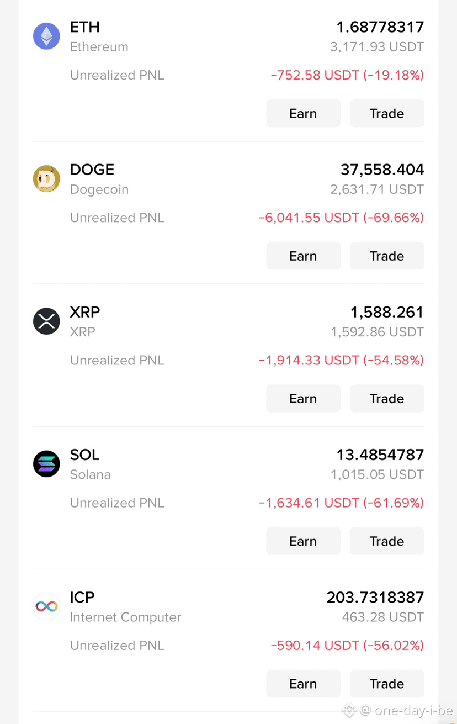
Task: Open Earn for Dogecoin
Action: click(x=304, y=256)
